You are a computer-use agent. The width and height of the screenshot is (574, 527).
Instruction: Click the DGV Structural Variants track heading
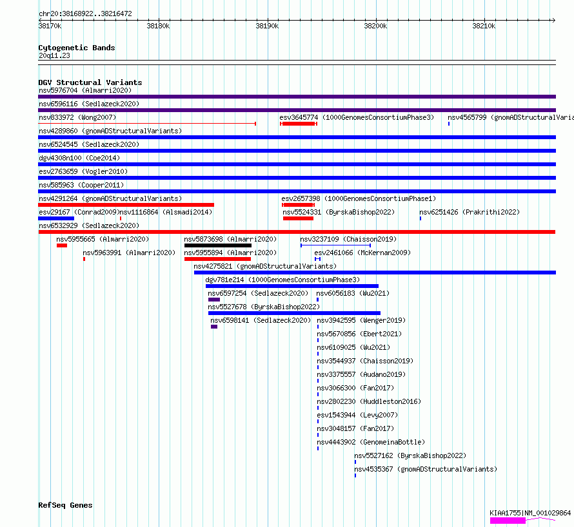(90, 82)
